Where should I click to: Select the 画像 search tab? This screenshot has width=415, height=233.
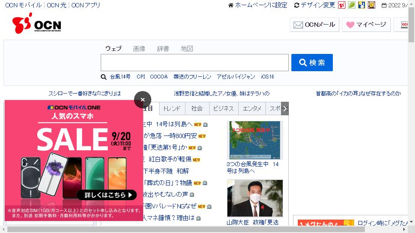point(139,49)
